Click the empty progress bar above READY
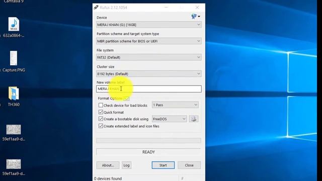Image resolution: width=322 pixels, height=181 pixels. (149, 140)
